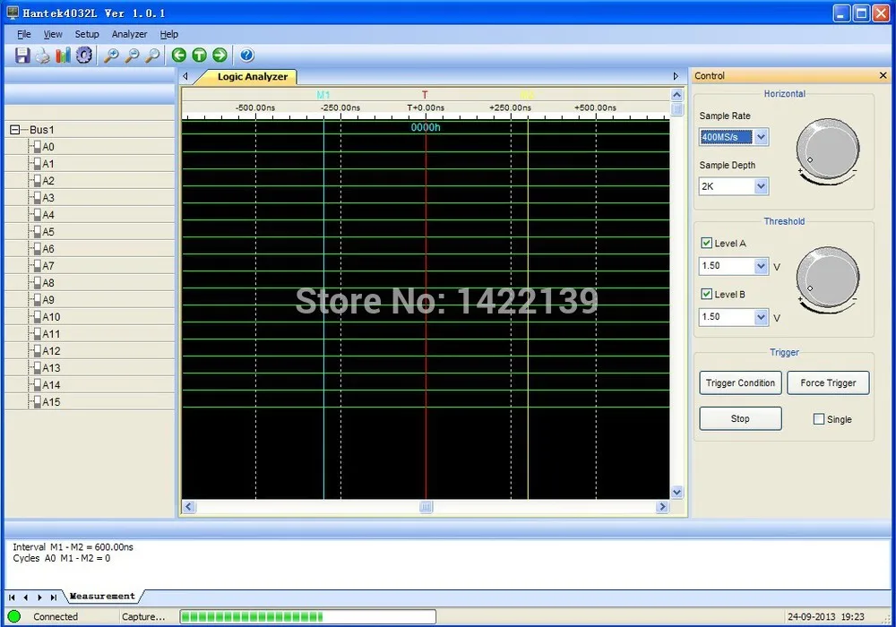Click the A0 channel probe icon
The height and width of the screenshot is (627, 896).
(x=37, y=147)
